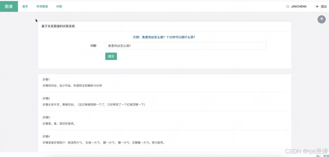Click the example text 十分钟可以做什么菜?

point(181,37)
